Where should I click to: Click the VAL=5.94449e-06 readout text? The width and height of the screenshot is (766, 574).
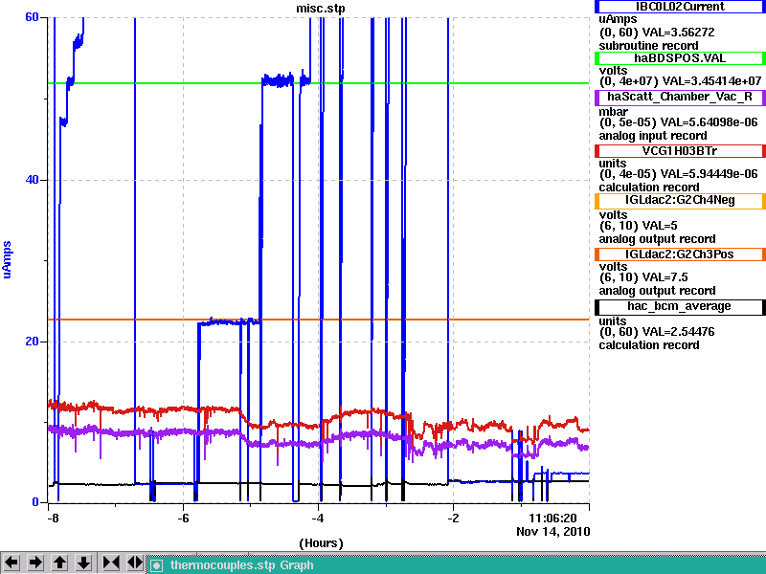point(709,174)
